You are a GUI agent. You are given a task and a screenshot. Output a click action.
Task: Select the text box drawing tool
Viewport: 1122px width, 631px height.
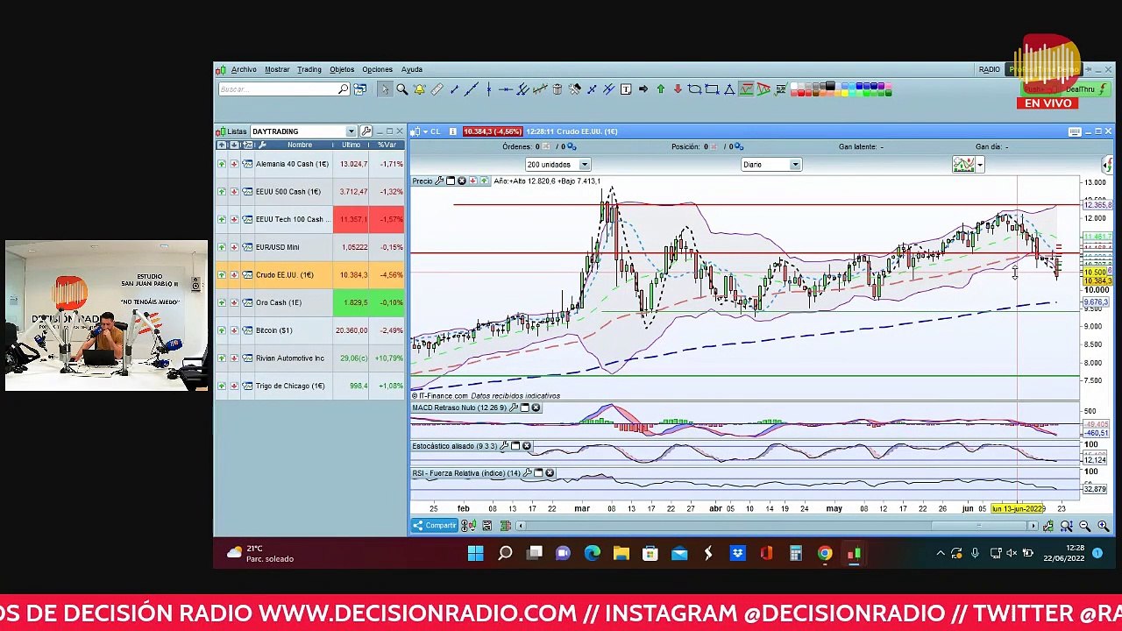pyautogui.click(x=626, y=89)
